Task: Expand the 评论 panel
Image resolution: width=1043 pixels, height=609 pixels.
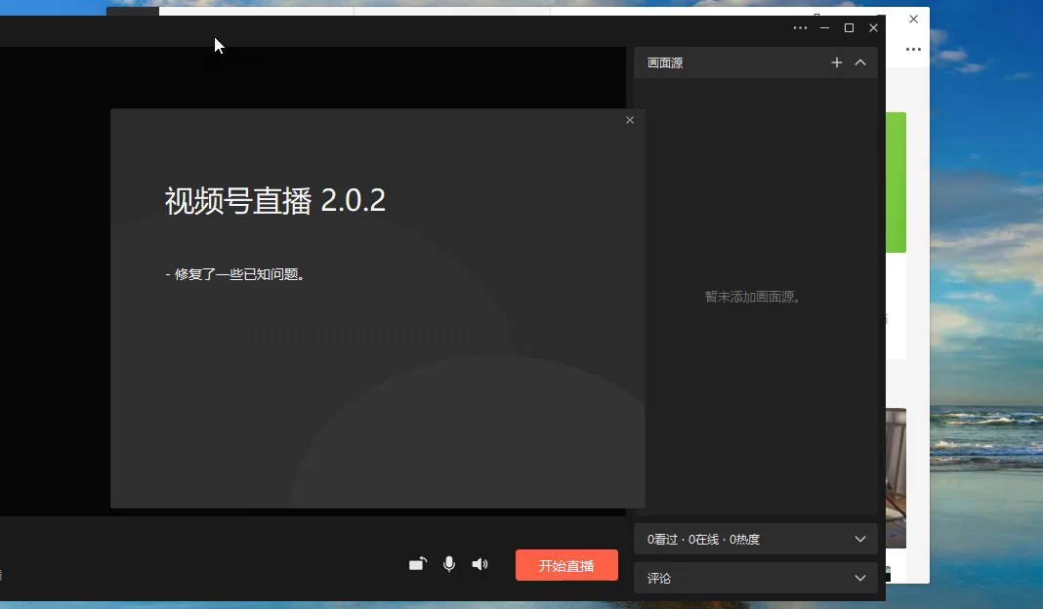Action: [860, 578]
